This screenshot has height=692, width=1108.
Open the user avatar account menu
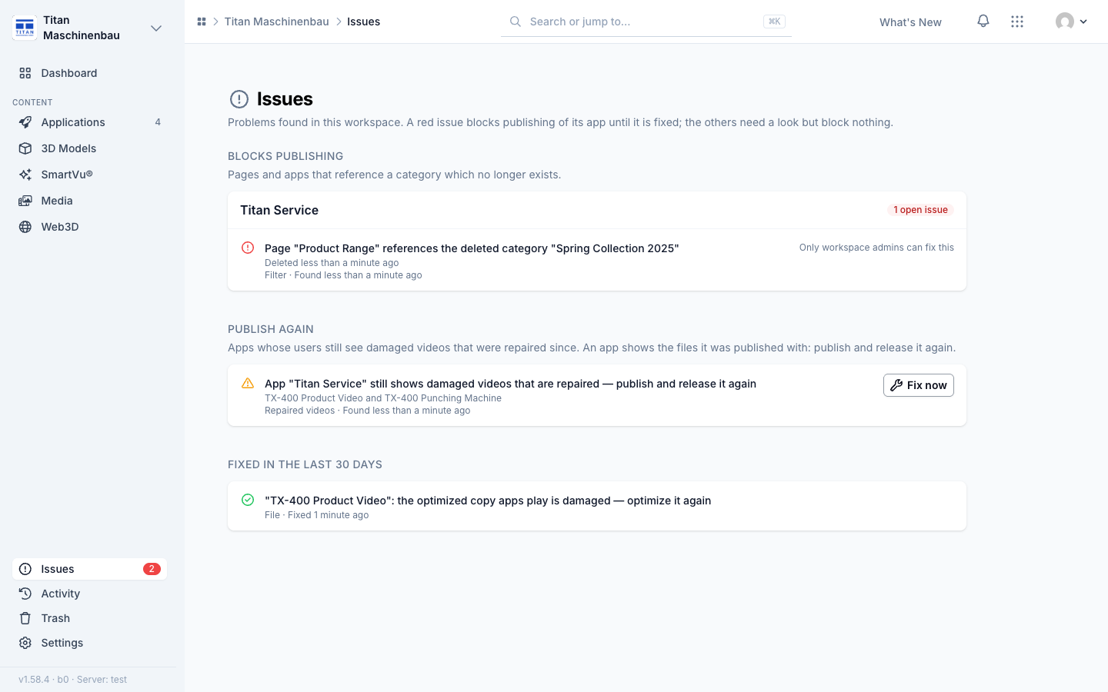[1071, 22]
